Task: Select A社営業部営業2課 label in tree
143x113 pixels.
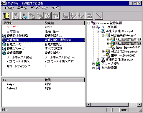Action: 129,43
